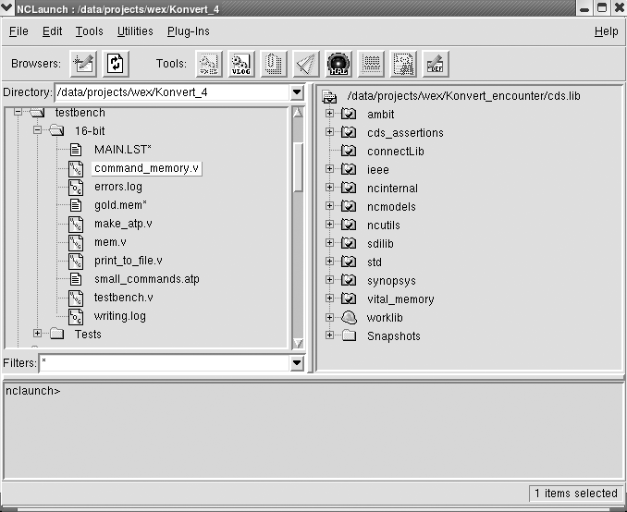Click the command_memory.v file icon
This screenshot has width=627, height=512.
(x=76, y=169)
